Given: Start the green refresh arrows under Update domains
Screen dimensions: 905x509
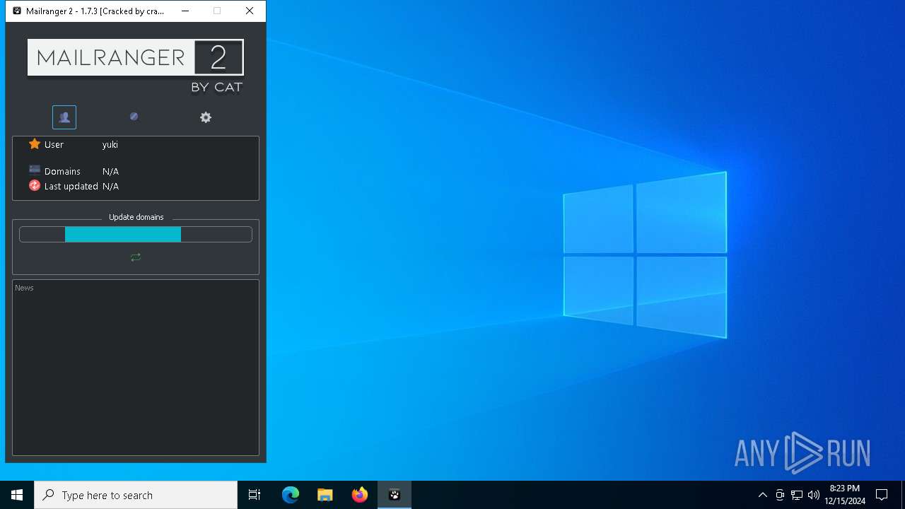Looking at the screenshot, I should tap(136, 257).
